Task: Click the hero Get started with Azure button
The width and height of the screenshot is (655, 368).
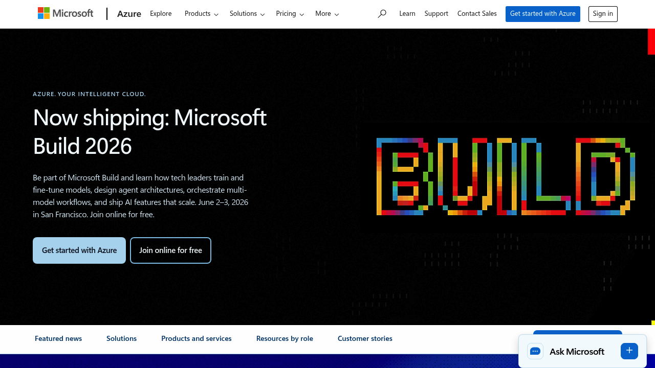Action: click(79, 250)
